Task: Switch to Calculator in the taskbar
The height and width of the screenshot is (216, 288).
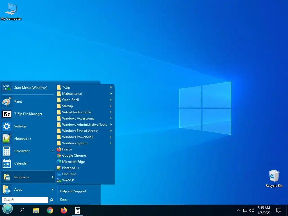Action: 78,210
